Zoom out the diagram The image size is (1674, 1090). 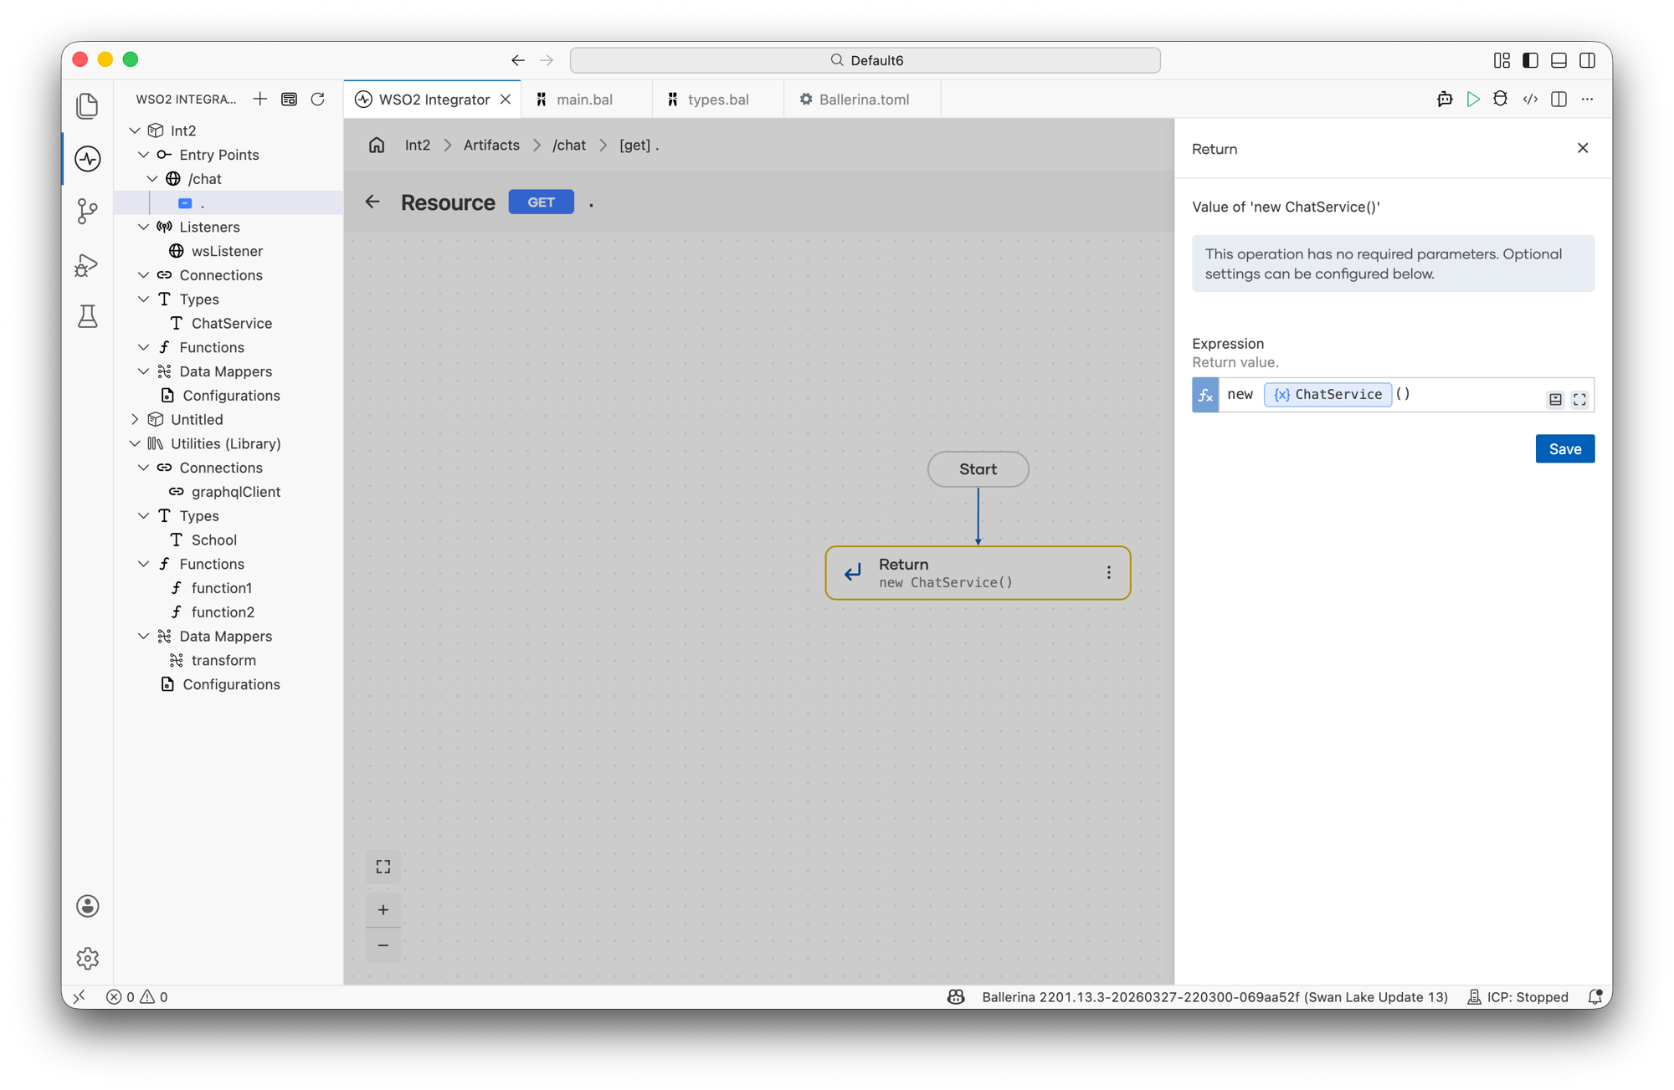(383, 945)
